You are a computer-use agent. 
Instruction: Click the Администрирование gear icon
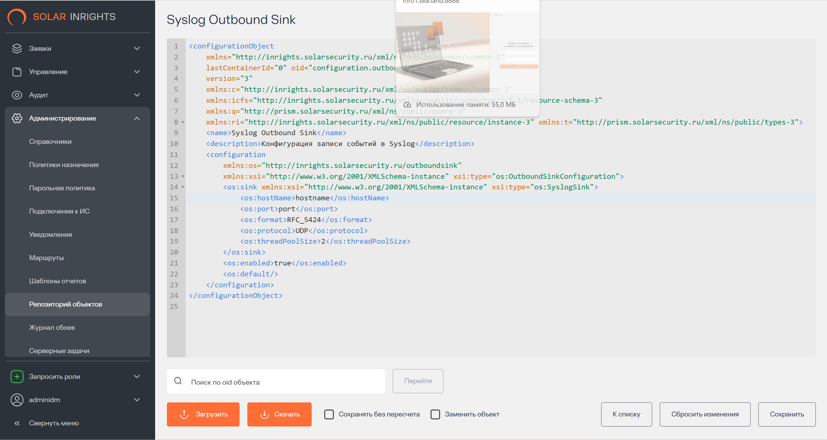coord(17,118)
